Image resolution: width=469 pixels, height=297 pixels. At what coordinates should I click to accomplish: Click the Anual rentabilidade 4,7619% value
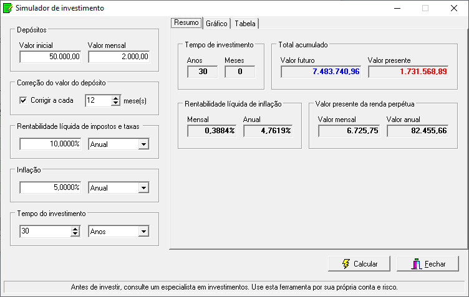268,131
